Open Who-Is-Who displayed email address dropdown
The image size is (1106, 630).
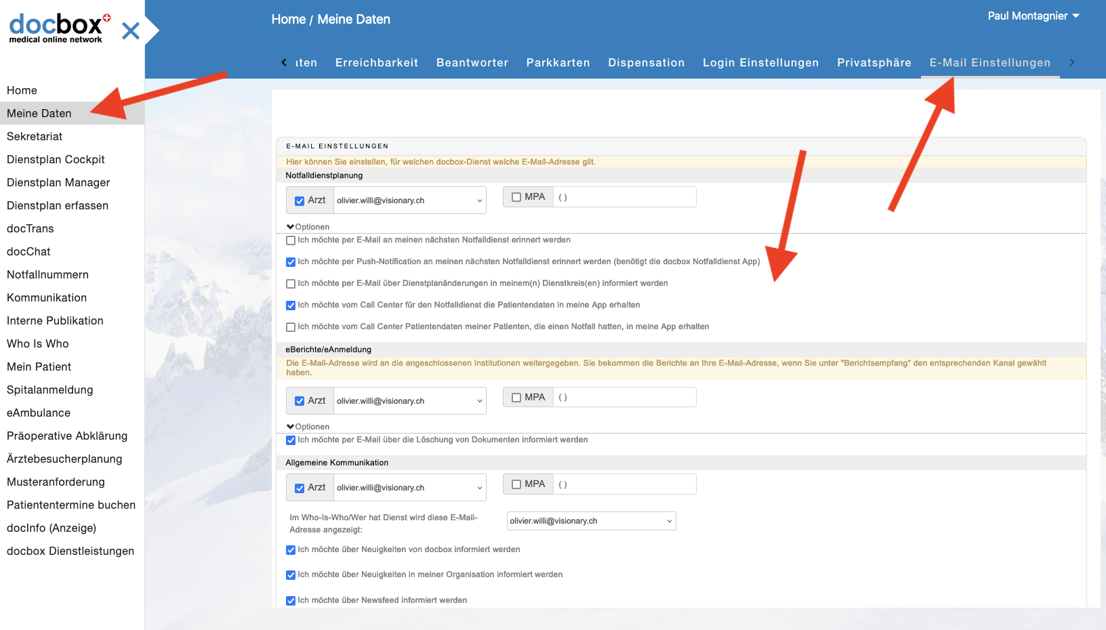click(591, 521)
